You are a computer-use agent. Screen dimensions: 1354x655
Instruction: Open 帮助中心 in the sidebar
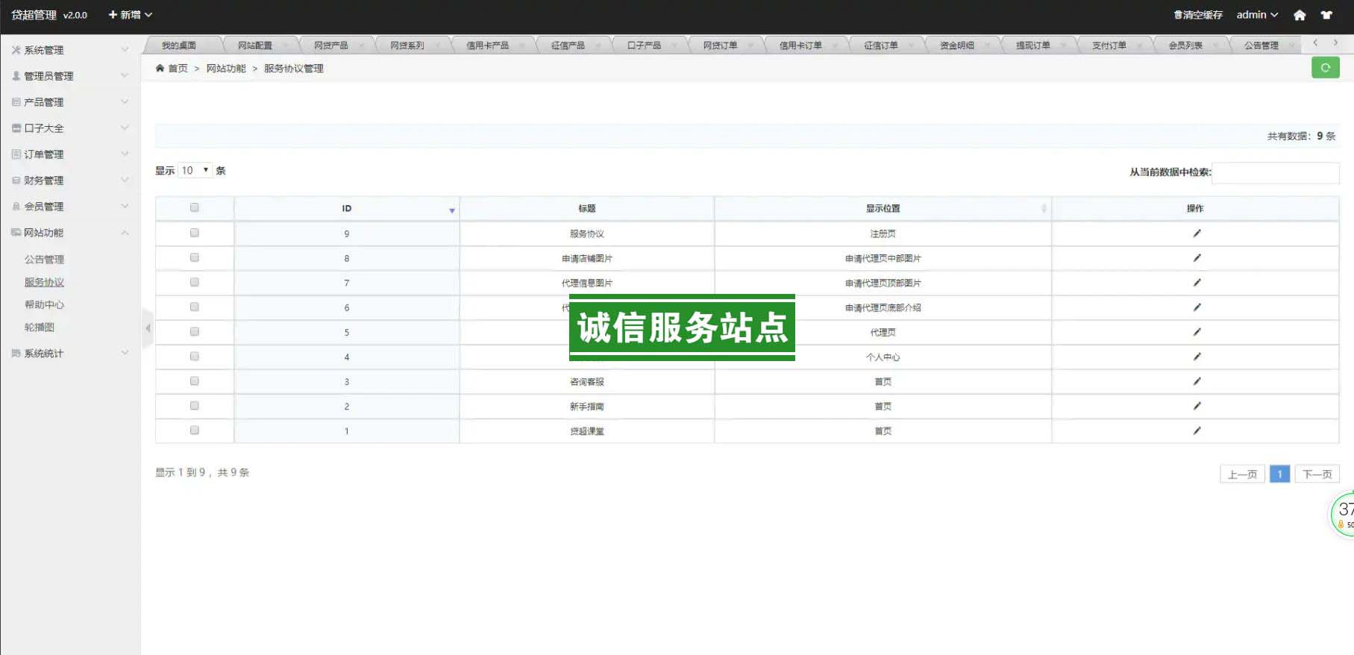point(44,304)
